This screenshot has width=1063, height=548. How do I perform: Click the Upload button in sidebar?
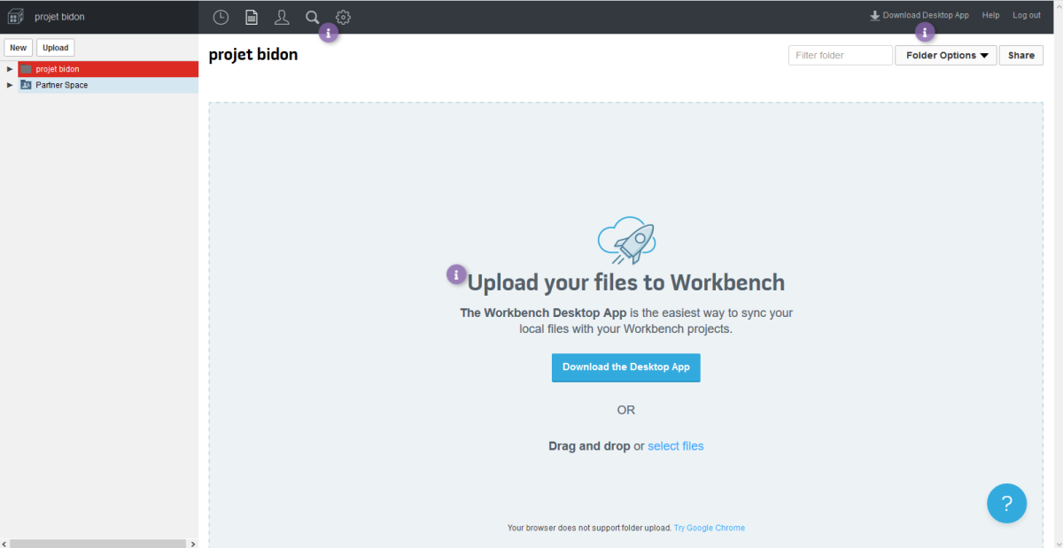pos(56,48)
